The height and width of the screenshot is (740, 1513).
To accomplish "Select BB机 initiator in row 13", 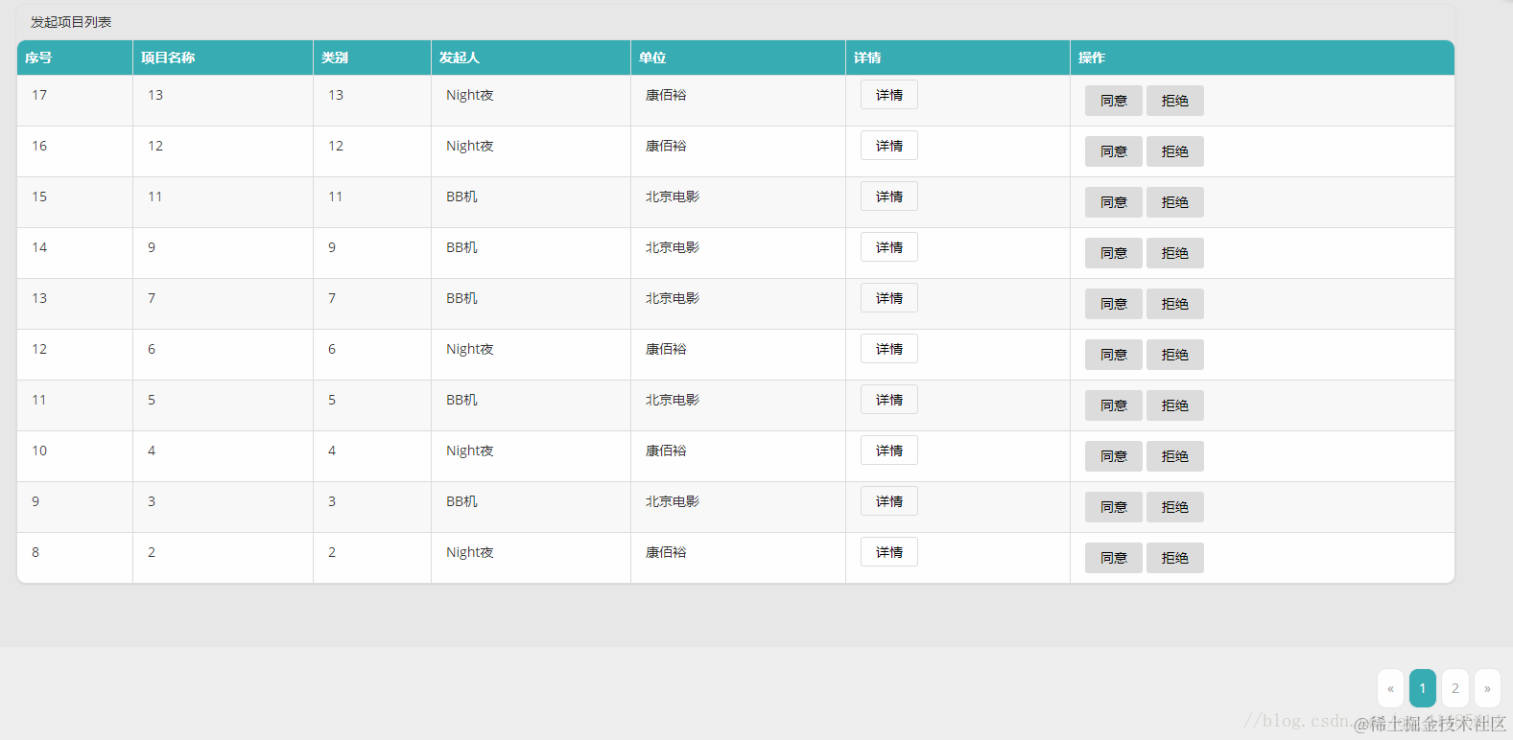I will (x=461, y=298).
